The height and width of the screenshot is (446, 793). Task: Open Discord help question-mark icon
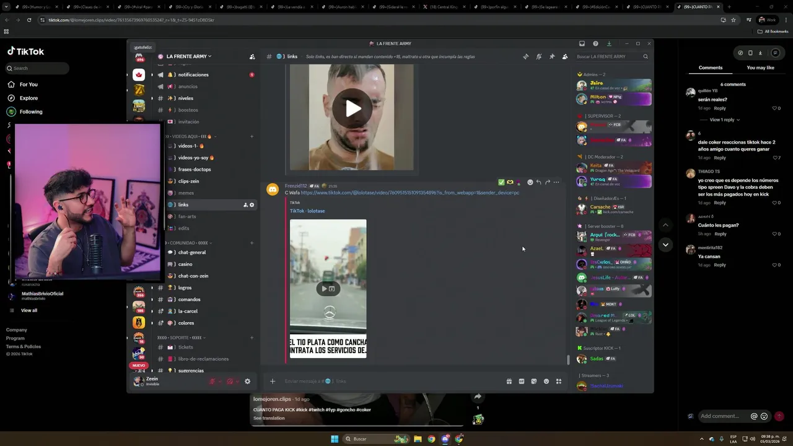595,43
